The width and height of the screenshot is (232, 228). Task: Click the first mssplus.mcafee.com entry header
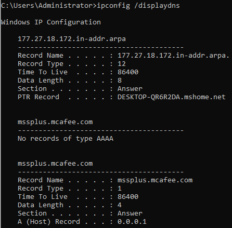pos(55,122)
